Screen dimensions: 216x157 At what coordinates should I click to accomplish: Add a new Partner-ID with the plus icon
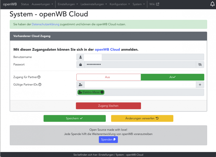[x=200, y=84]
